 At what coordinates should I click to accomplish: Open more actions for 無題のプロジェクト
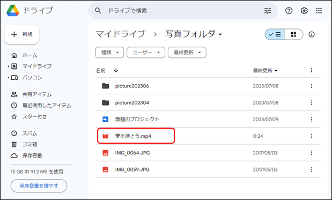tap(312, 120)
